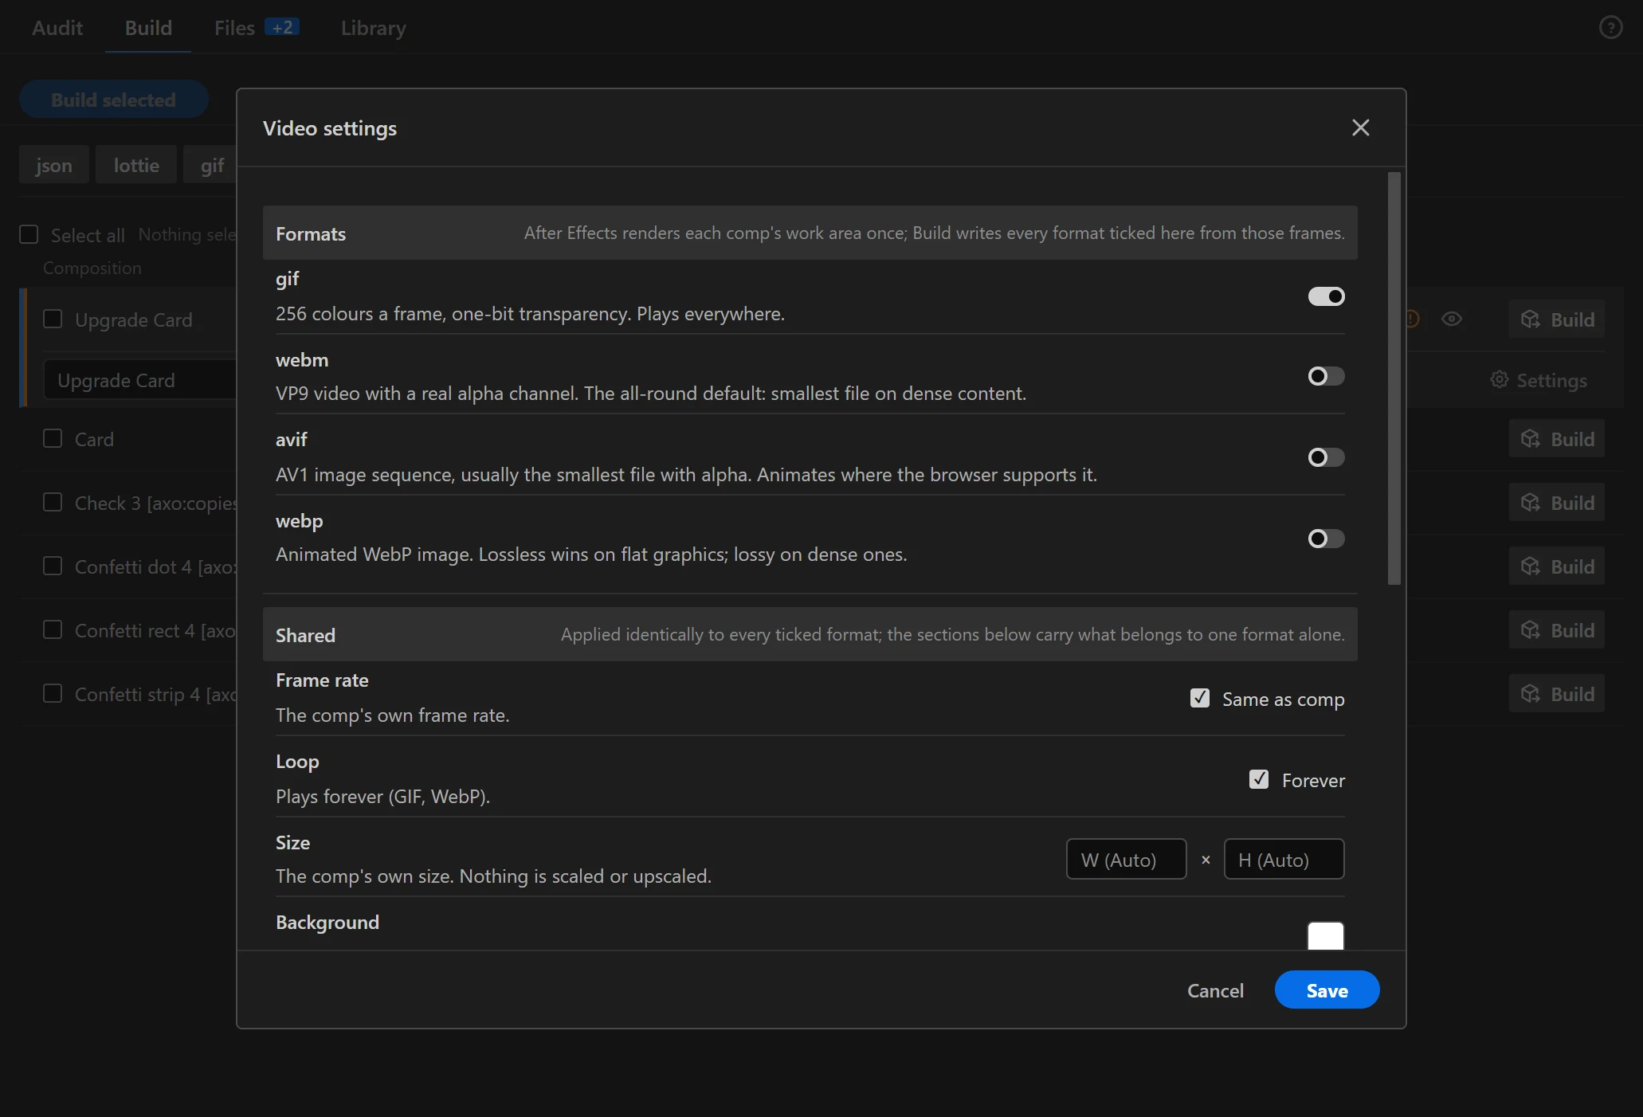The height and width of the screenshot is (1117, 1643).
Task: Build the Card composition
Action: [x=1557, y=439]
